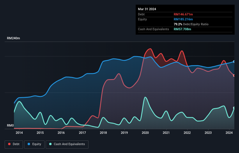Select the 2022 x-axis label

click(187, 133)
